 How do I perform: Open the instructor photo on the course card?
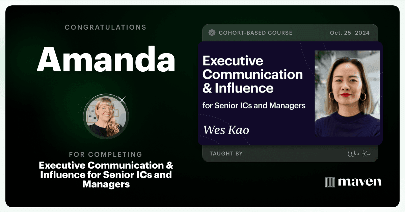point(348,94)
